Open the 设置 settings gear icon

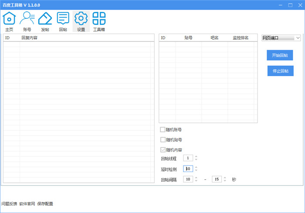(81, 21)
